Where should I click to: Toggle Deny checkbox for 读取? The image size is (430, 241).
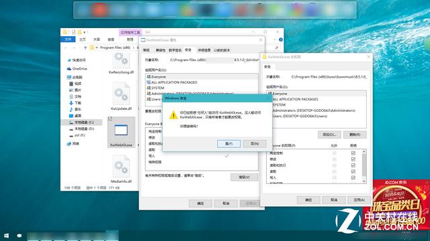click(x=353, y=171)
